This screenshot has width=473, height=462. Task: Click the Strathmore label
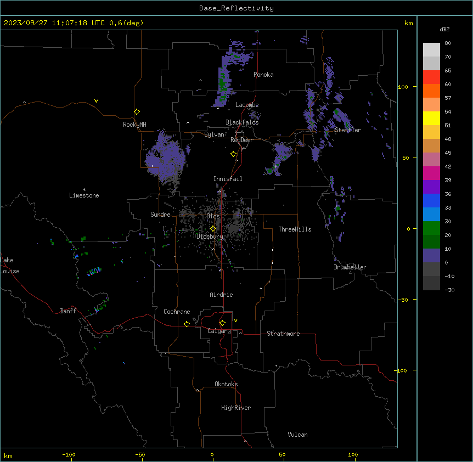pyautogui.click(x=283, y=334)
